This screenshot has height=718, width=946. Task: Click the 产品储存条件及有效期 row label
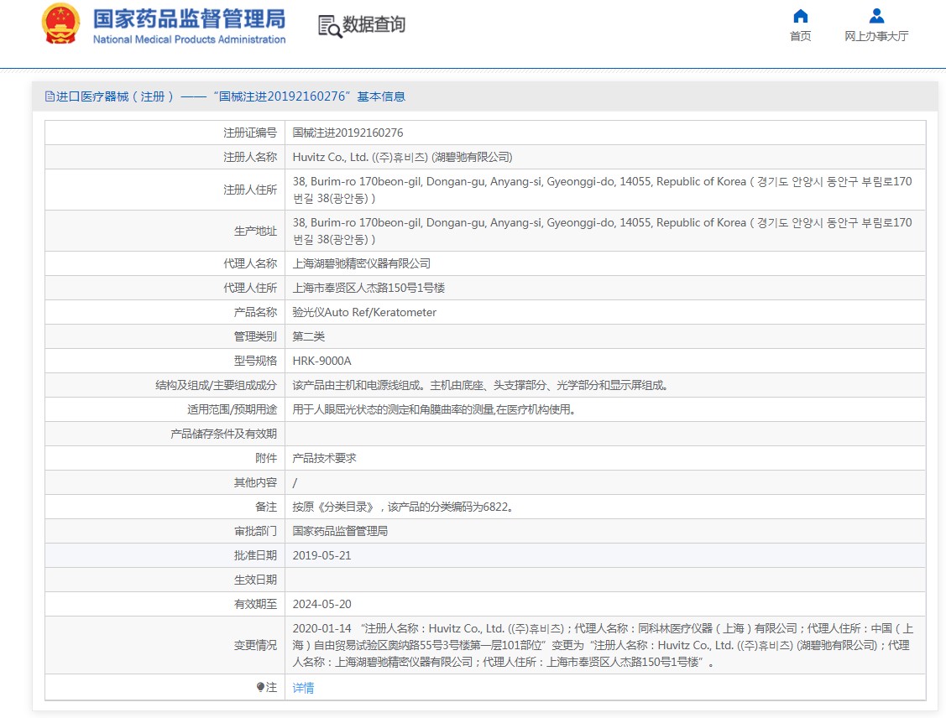[223, 434]
